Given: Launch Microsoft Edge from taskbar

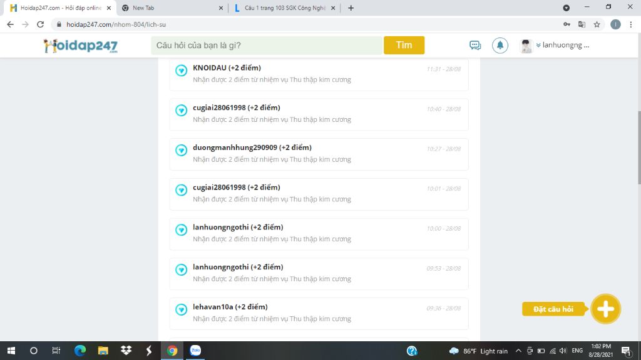Looking at the screenshot, I should point(80,351).
